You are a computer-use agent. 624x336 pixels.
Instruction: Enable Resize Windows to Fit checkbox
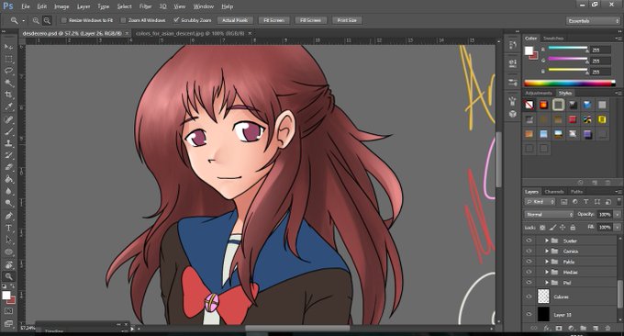[64, 20]
